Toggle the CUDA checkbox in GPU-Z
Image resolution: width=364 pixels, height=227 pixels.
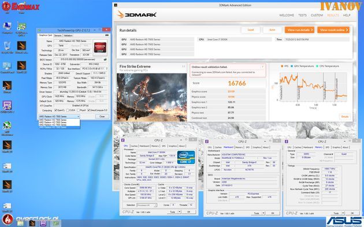pos(68,110)
